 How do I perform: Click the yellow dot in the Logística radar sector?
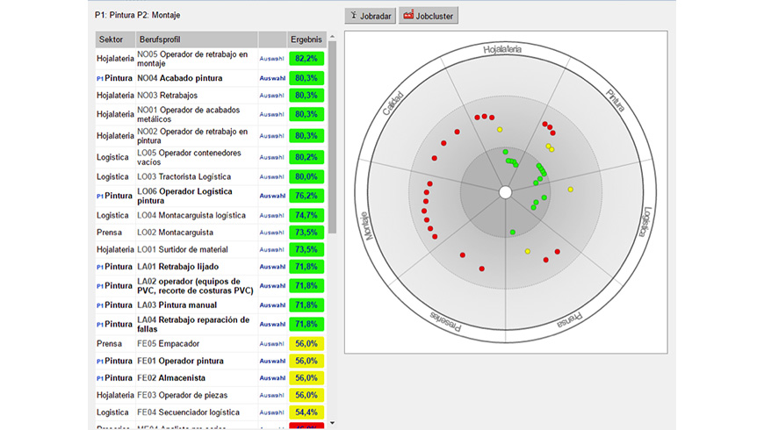pos(571,190)
